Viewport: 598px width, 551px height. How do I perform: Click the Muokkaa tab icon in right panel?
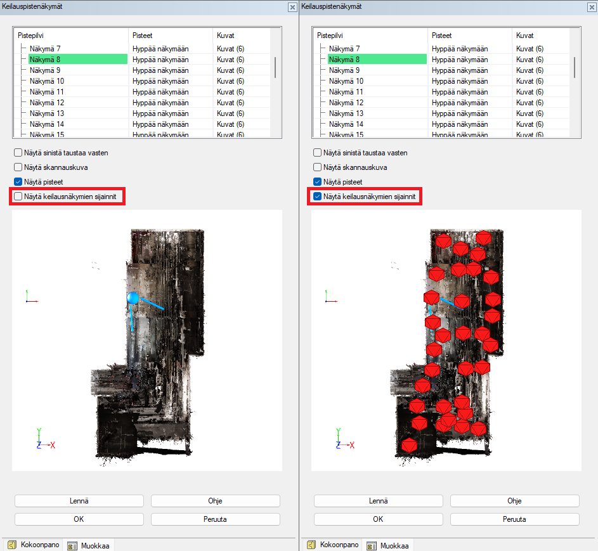(372, 545)
